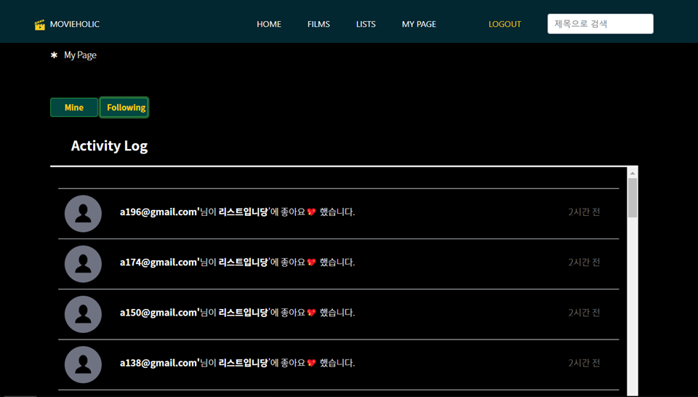Click the heart icon in a150 row
The height and width of the screenshot is (397, 698).
click(x=312, y=313)
